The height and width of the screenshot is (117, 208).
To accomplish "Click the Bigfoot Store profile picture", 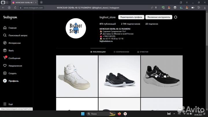I will coord(76,27).
